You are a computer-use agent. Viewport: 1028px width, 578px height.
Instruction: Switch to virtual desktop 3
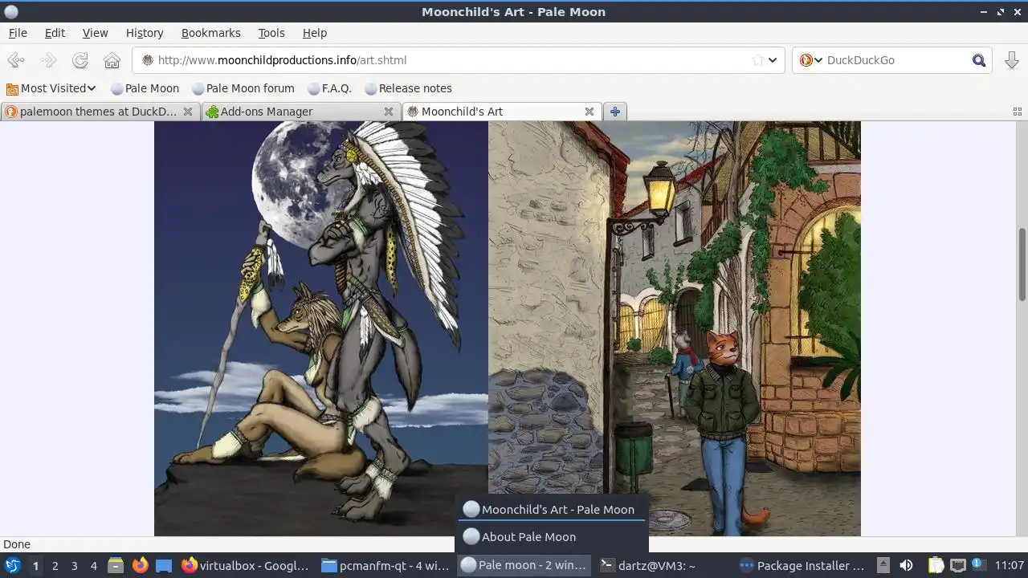click(74, 565)
